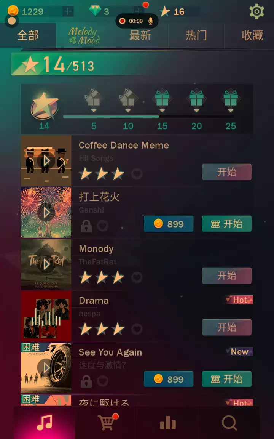The height and width of the screenshot is (439, 274).
Task: Preview Monody by clicking its thumbnail
Action: [x=46, y=264]
